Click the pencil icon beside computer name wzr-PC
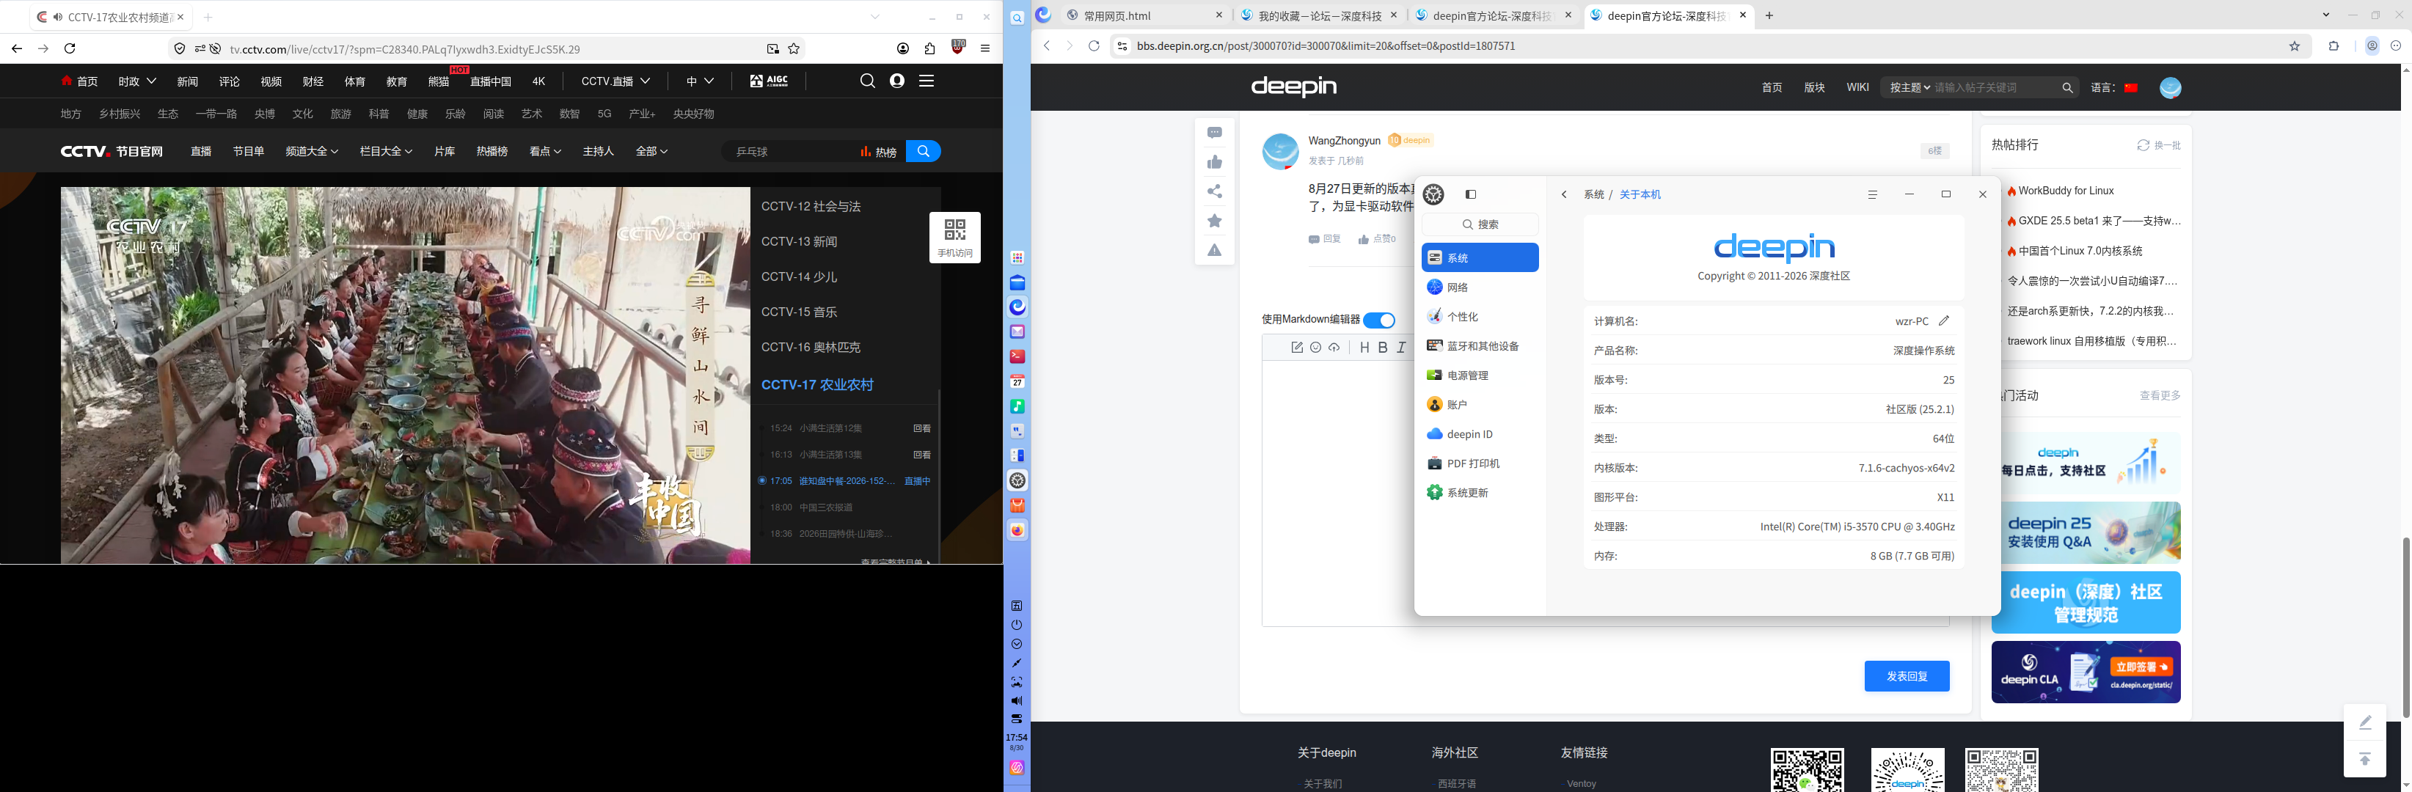The width and height of the screenshot is (2412, 792). (1945, 321)
